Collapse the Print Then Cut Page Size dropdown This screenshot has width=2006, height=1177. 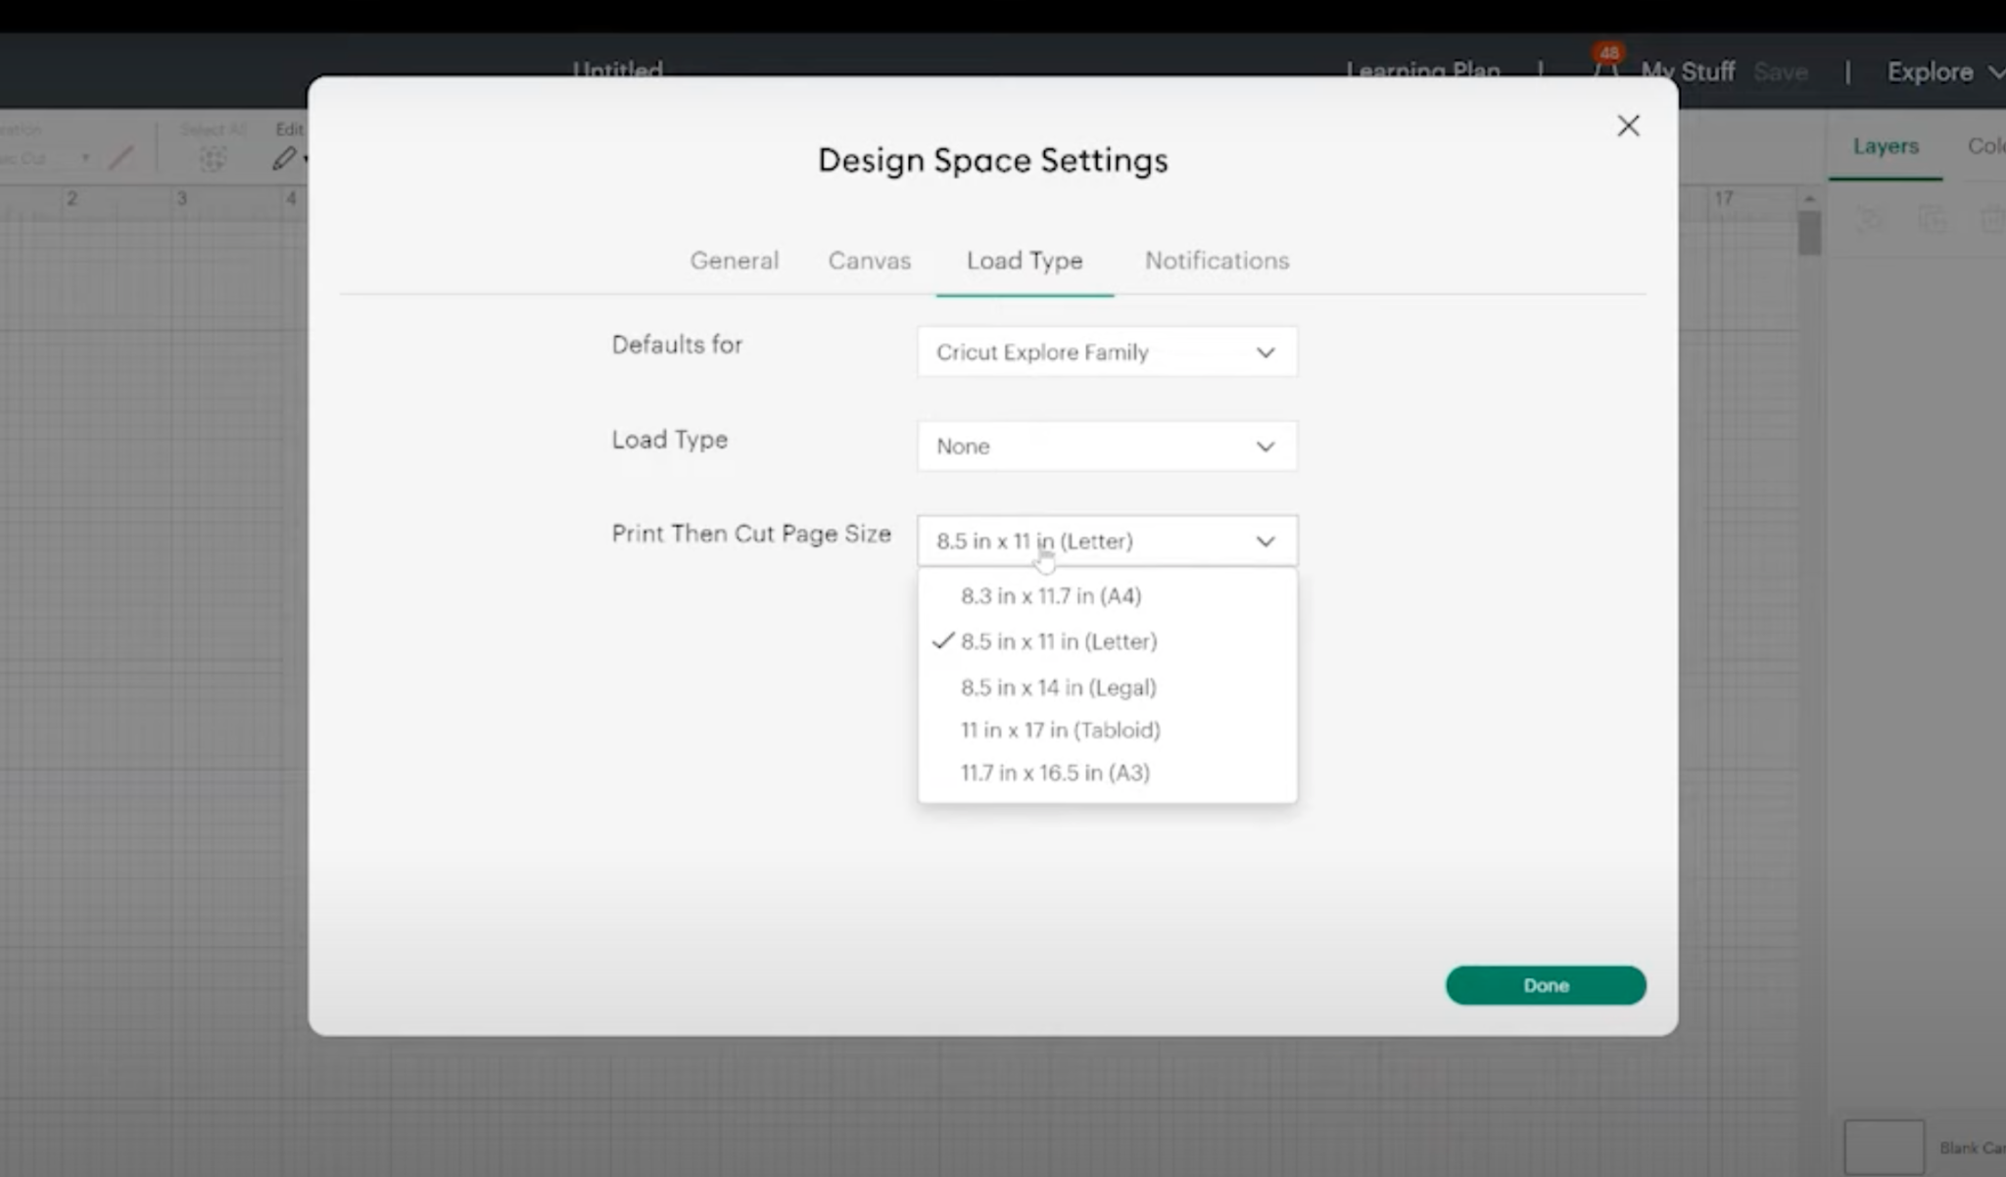pyautogui.click(x=1107, y=541)
